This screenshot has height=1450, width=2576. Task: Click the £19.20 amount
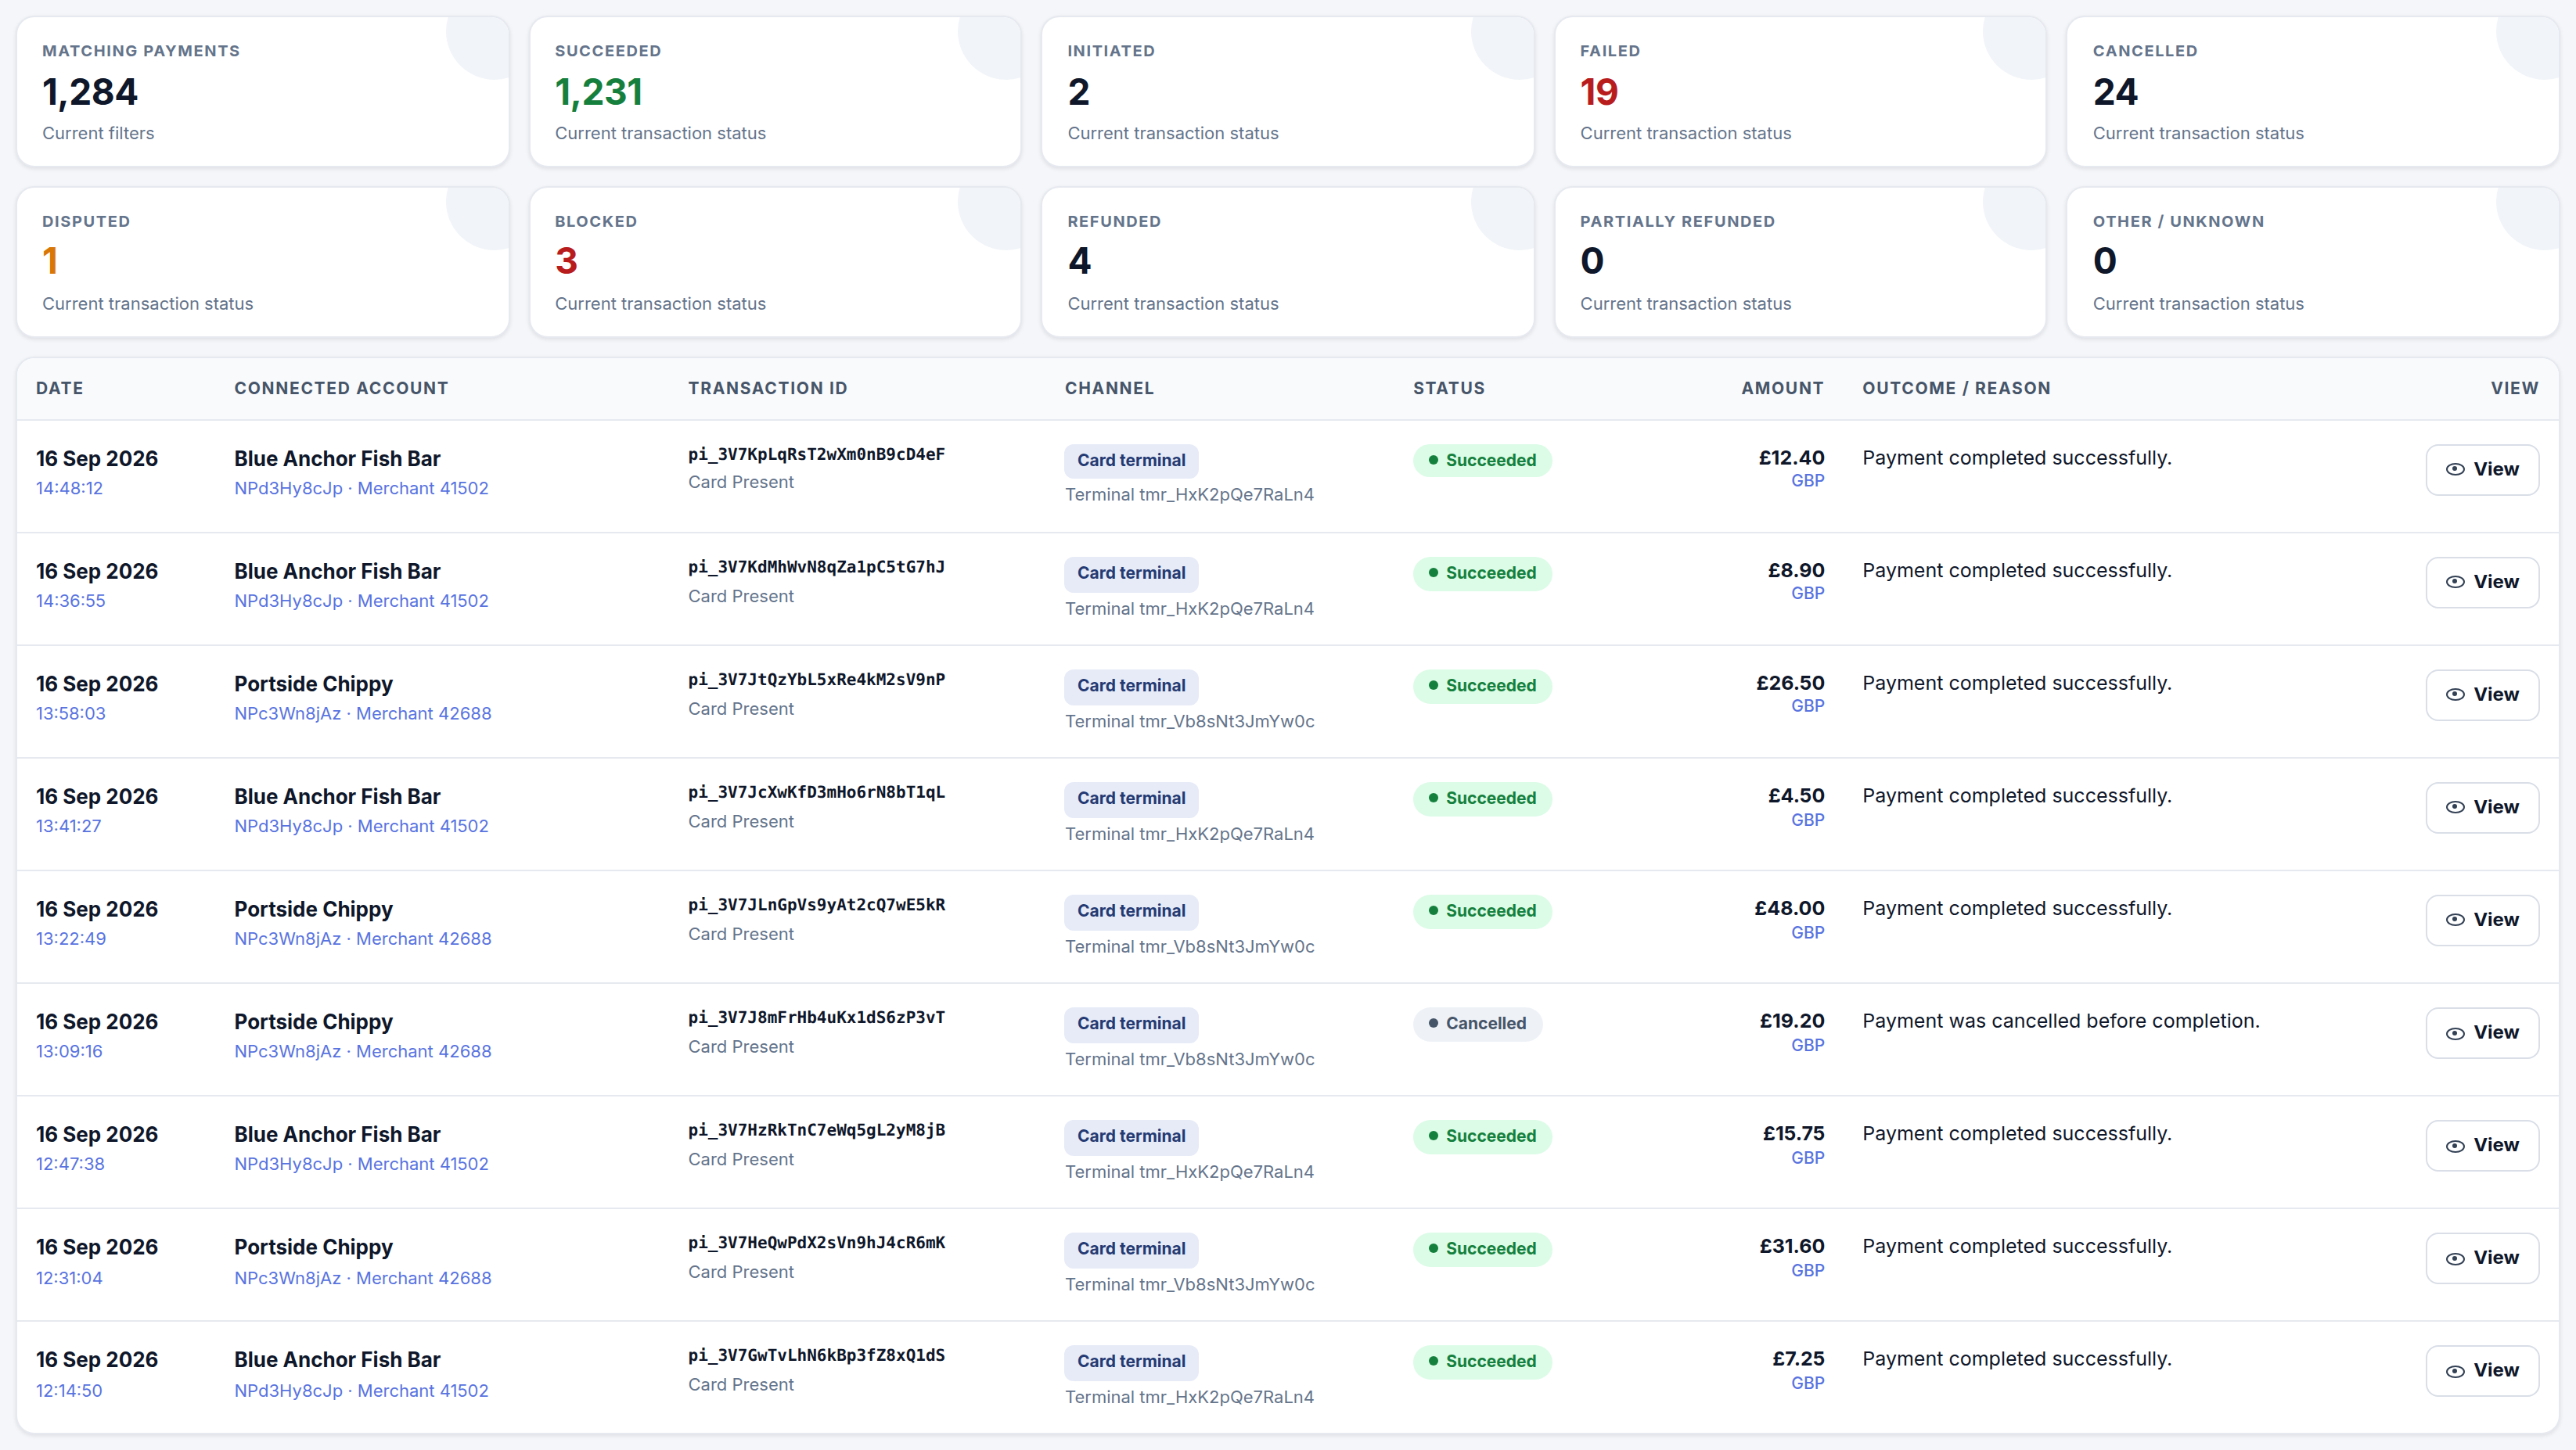pyautogui.click(x=1791, y=1021)
